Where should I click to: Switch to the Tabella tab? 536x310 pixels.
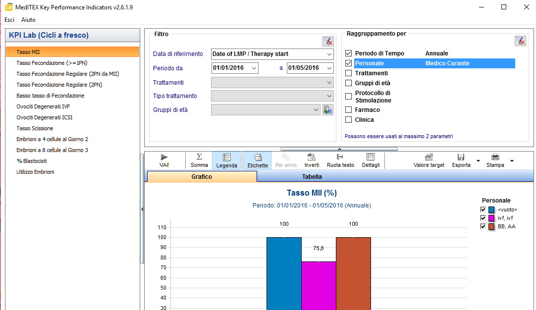coord(312,177)
